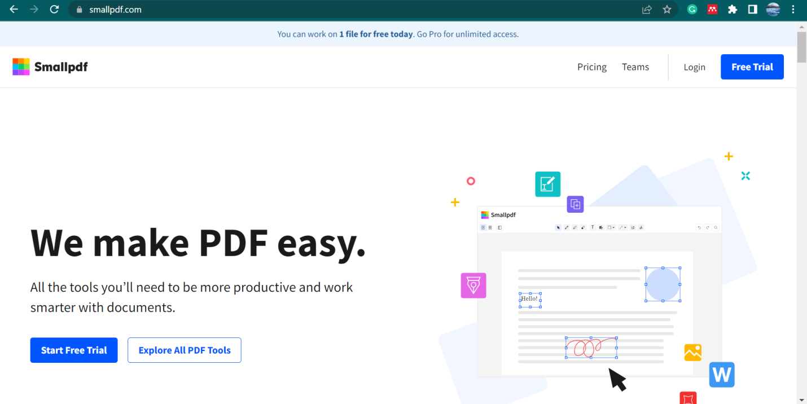This screenshot has width=807, height=404.
Task: Click the vertical scrollbar thumb
Action: tap(802, 47)
